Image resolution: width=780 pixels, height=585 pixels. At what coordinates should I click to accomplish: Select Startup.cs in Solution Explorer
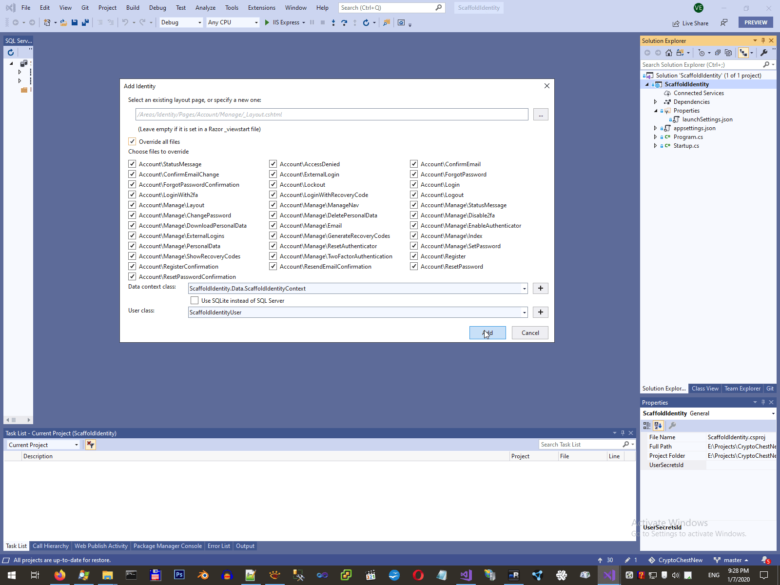tap(686, 146)
